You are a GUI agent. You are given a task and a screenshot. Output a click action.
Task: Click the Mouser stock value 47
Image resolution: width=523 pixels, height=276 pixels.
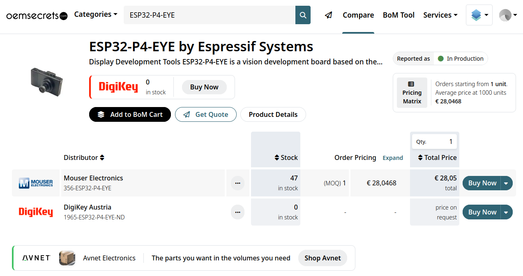pyautogui.click(x=294, y=178)
